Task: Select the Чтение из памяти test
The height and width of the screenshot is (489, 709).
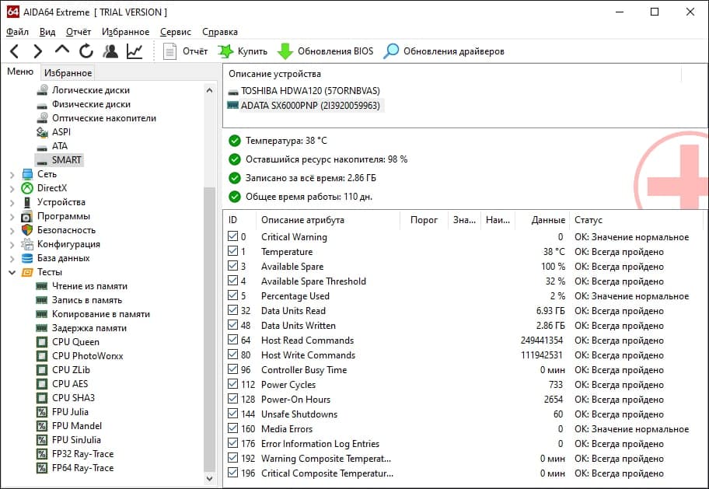Action: 89,286
